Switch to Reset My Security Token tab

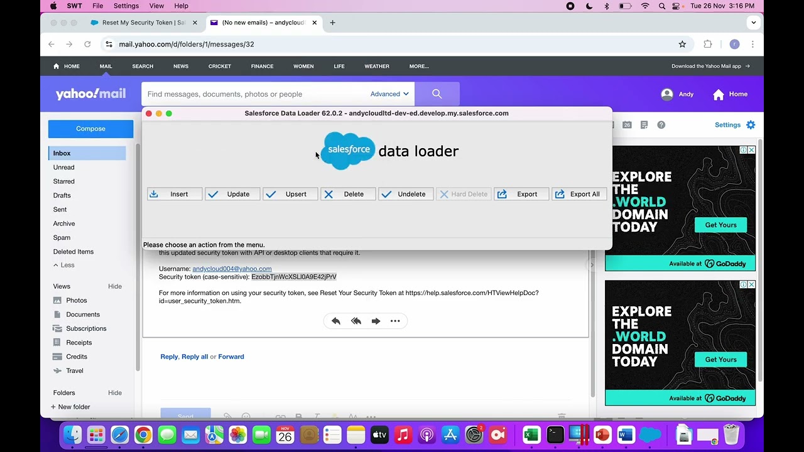click(x=143, y=23)
